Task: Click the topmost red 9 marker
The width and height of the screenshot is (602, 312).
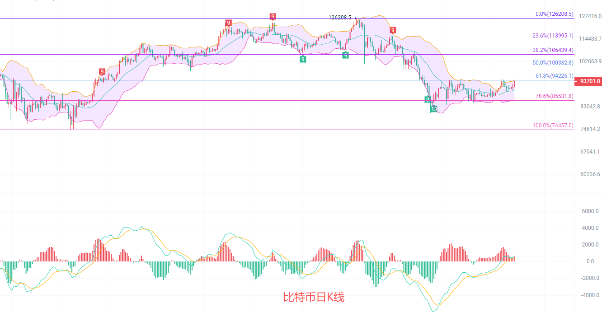Action: [x=273, y=17]
